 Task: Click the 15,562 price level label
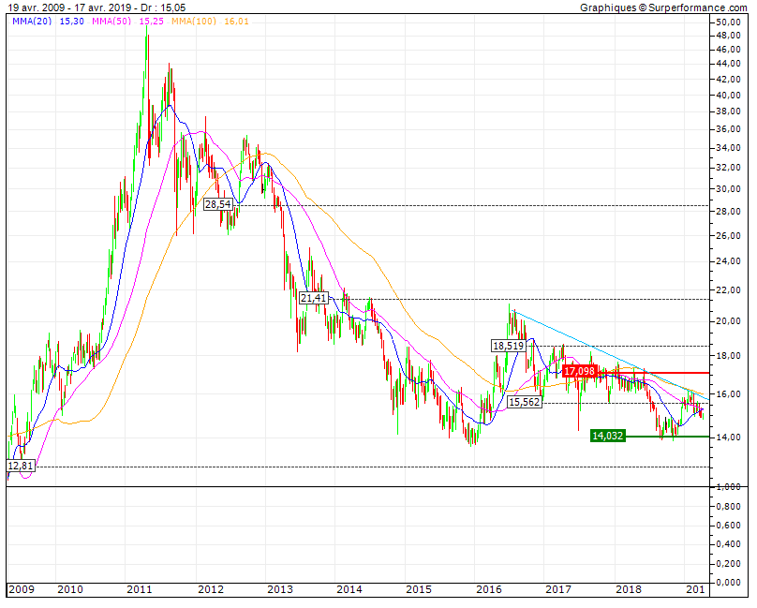point(525,402)
